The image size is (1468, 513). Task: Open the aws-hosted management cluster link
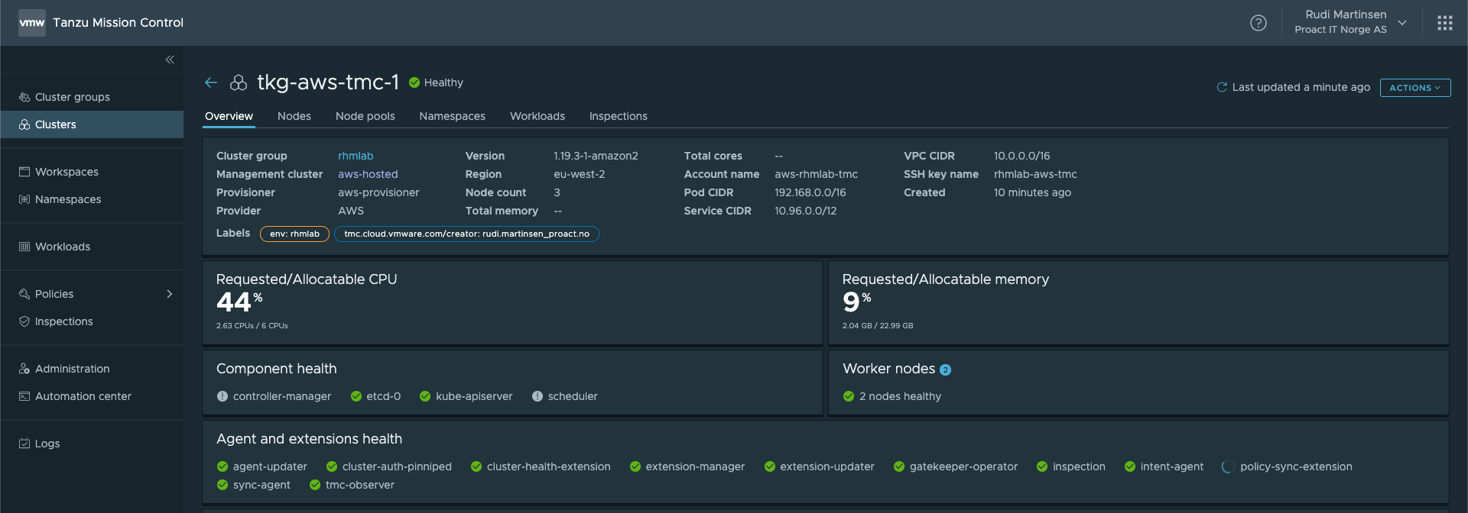368,174
